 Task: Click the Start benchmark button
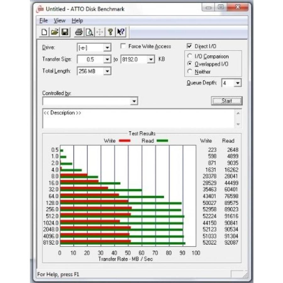click(227, 101)
